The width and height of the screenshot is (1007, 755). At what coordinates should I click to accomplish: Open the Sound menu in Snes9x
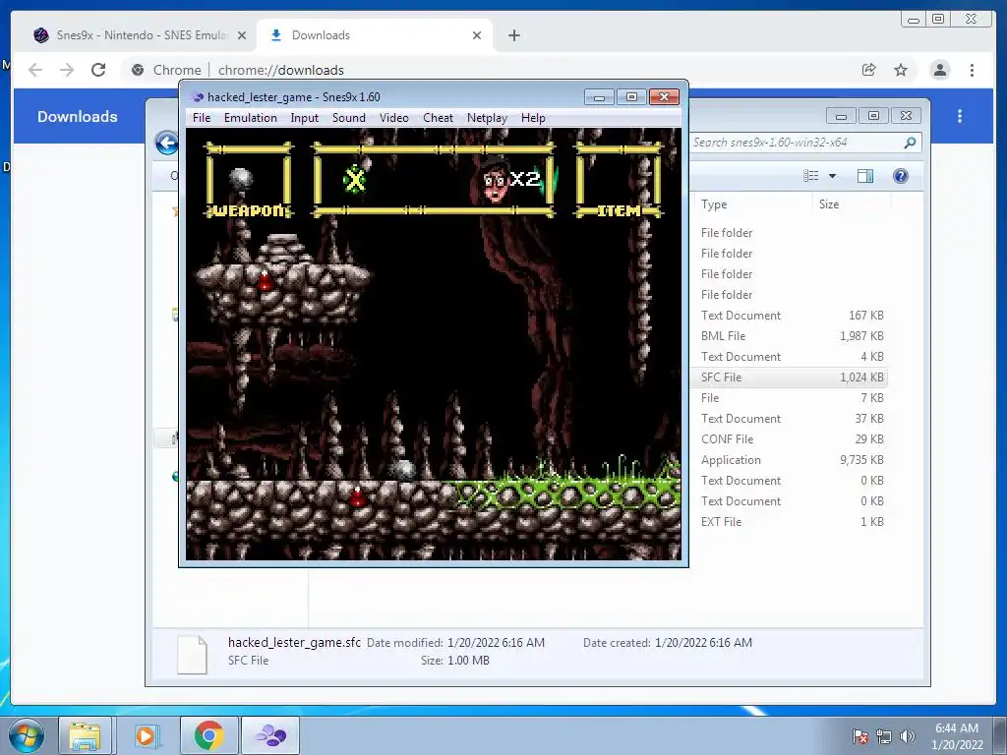click(x=349, y=118)
